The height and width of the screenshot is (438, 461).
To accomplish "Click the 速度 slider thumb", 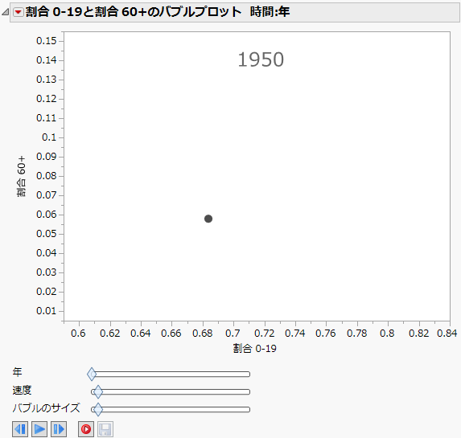I will pos(98,392).
